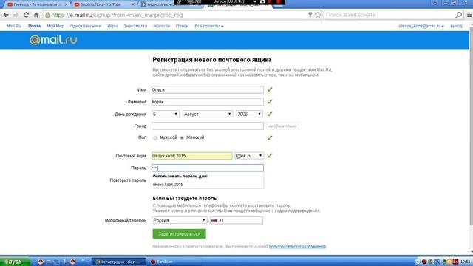Click the @mail.ru logo
The image size is (473, 266).
click(x=53, y=40)
